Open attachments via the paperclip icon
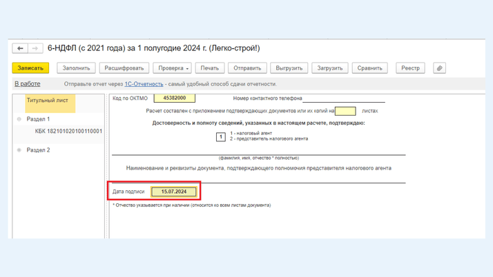Image resolution: width=493 pixels, height=277 pixels. [439, 68]
